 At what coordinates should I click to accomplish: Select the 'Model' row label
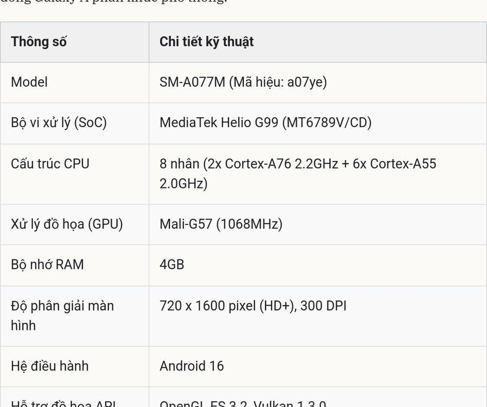[x=29, y=82]
